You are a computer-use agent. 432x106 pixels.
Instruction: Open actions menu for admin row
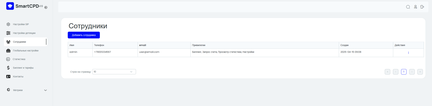tap(408, 53)
